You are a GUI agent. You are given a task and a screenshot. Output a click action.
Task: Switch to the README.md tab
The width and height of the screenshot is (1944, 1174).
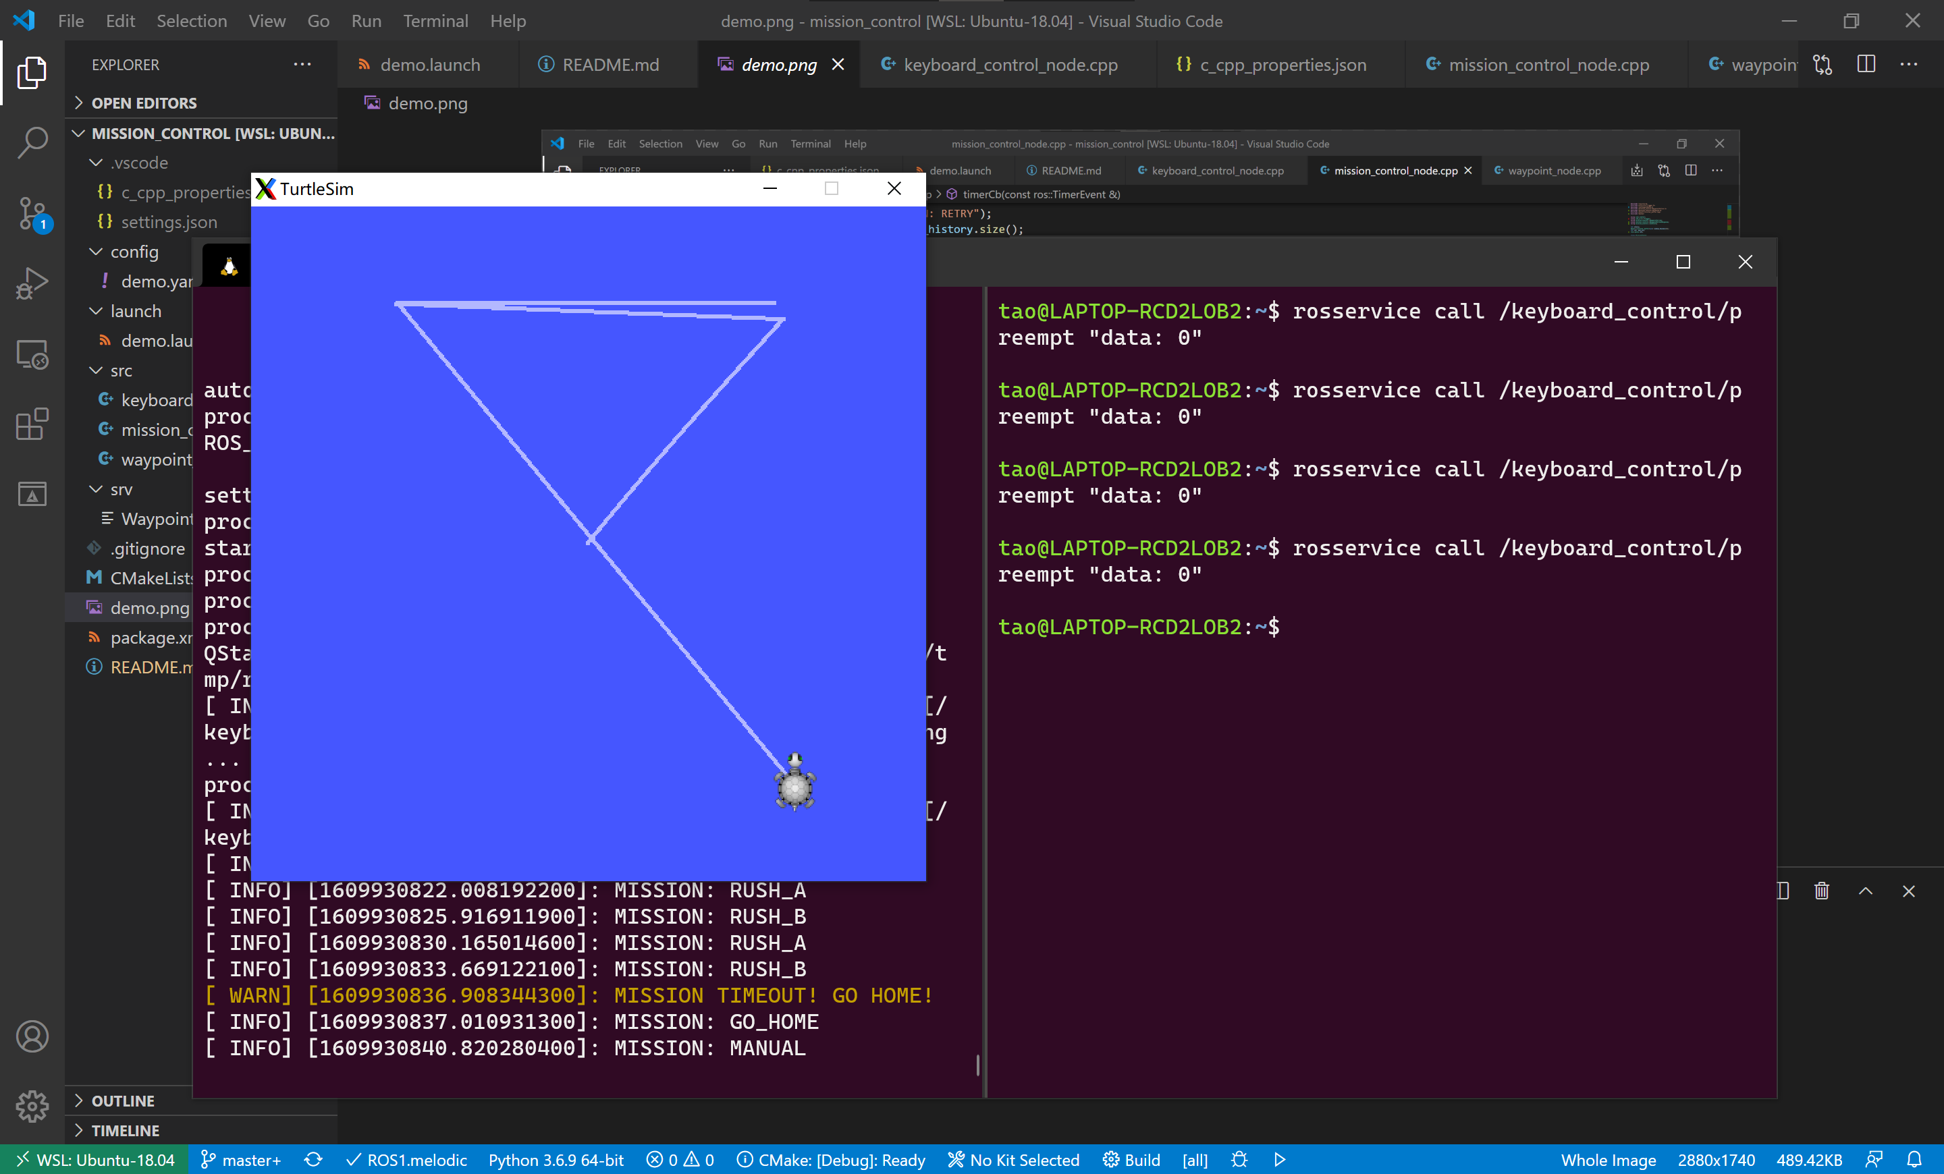click(x=609, y=65)
